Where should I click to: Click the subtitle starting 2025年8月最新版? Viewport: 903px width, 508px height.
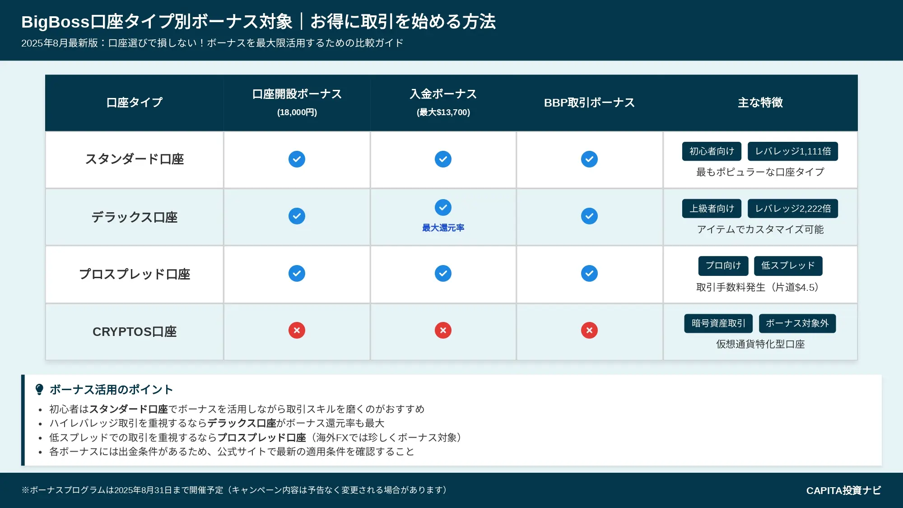(x=212, y=43)
